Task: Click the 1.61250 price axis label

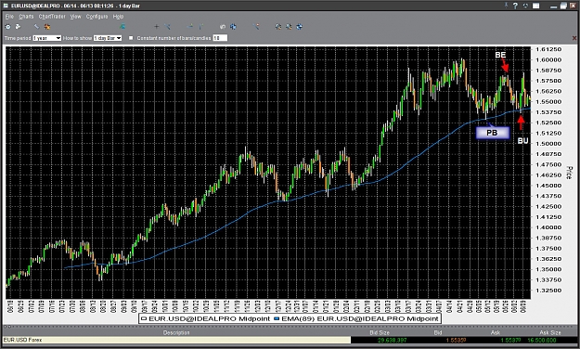Action: click(x=548, y=49)
